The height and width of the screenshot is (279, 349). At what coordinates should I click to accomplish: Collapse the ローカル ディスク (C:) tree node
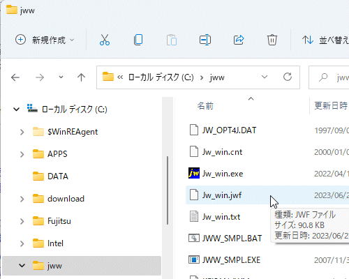click(x=16, y=109)
